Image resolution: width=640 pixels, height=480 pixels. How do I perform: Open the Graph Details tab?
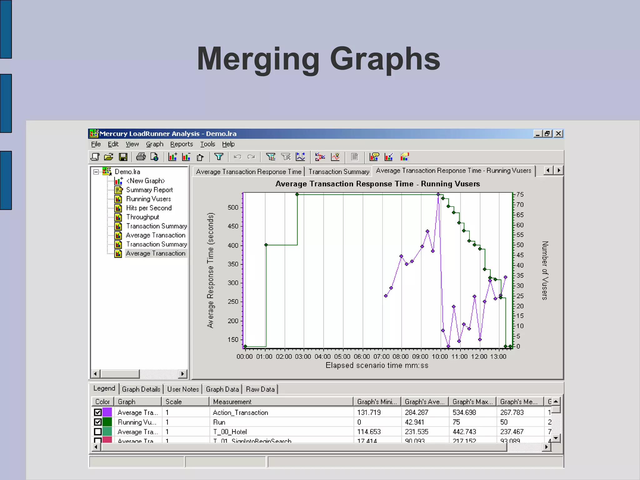pyautogui.click(x=141, y=389)
